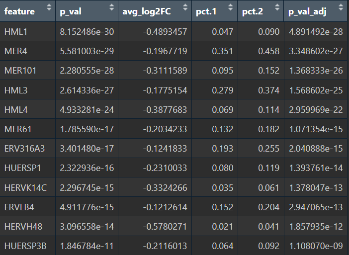Select the MER101 feature cell
Image resolution: width=349 pixels, height=255 pixels.
pos(20,70)
